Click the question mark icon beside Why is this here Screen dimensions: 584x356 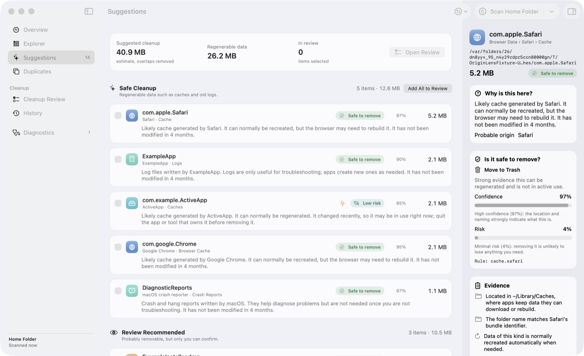coord(478,93)
